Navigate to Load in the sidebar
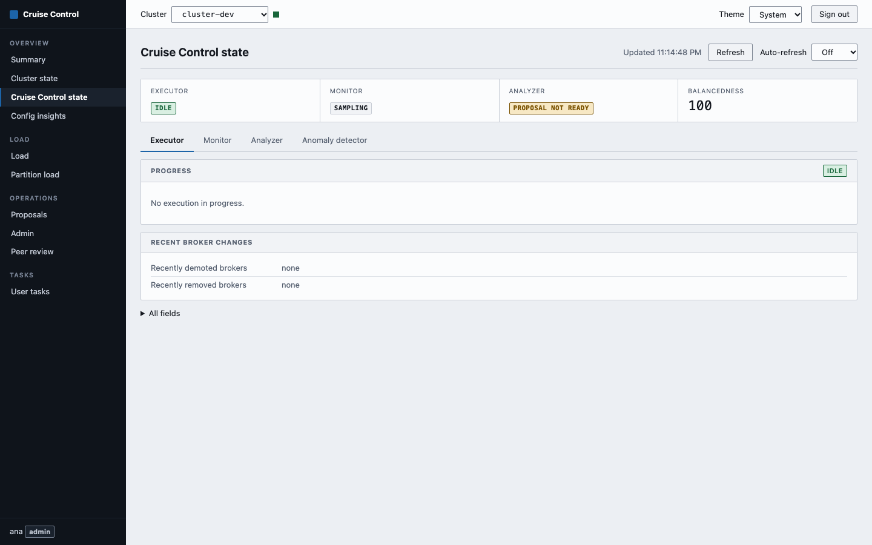Screen dimensions: 872x545 63,156
